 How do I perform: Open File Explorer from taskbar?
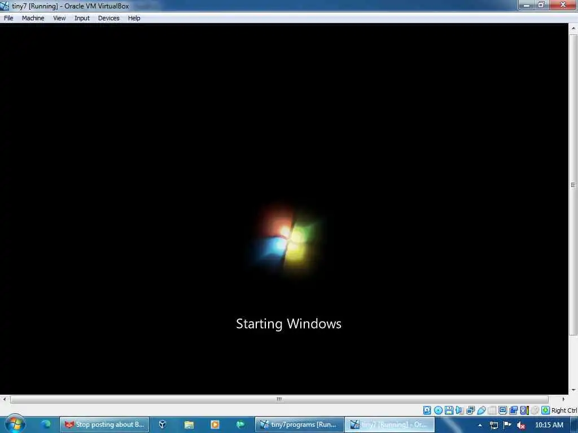pyautogui.click(x=189, y=425)
